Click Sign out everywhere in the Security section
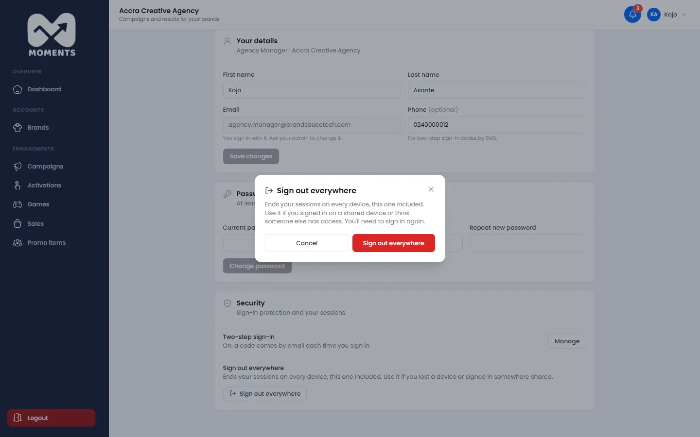Image resolution: width=700 pixels, height=437 pixels. point(265,394)
